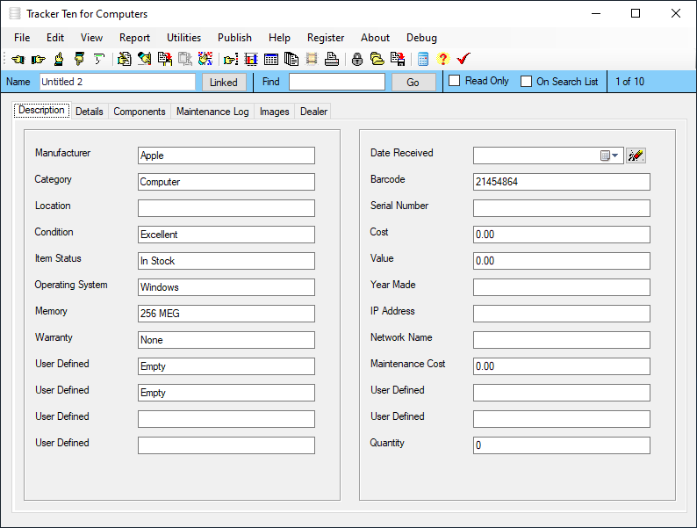The width and height of the screenshot is (697, 528).
Task: Switch to the Components tab
Action: [140, 112]
